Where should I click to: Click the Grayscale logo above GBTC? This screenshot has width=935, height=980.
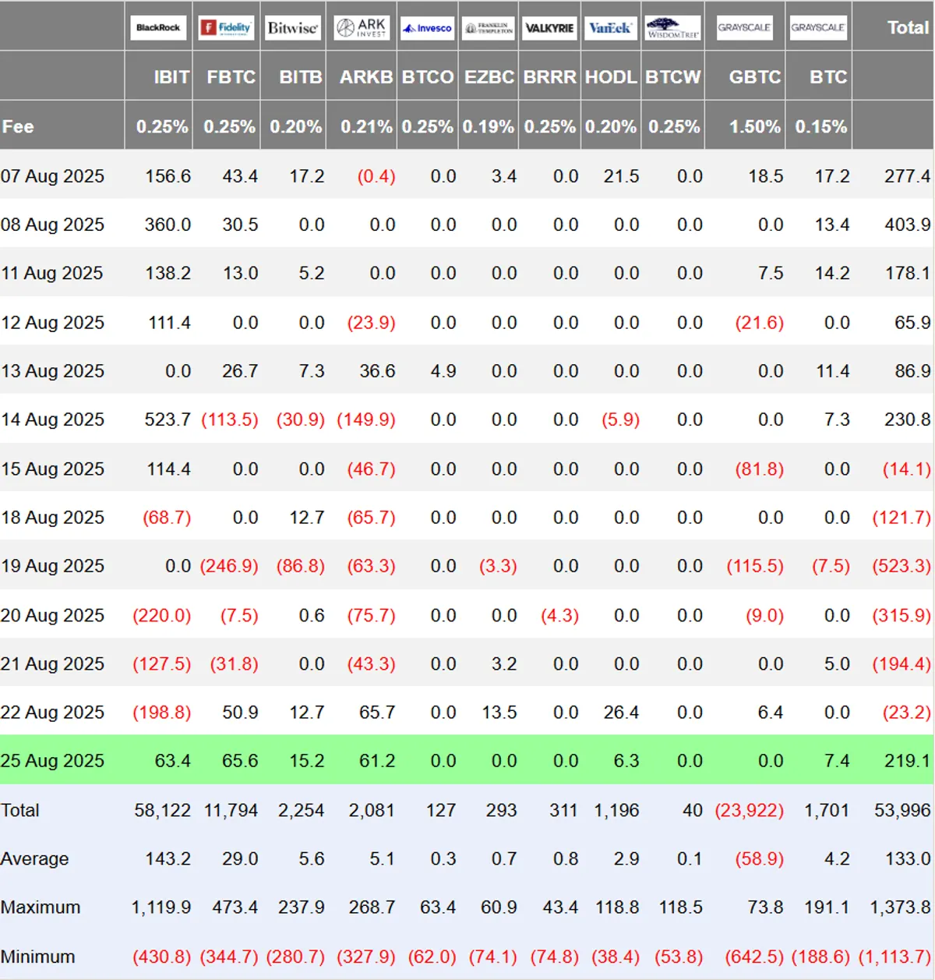pos(745,27)
